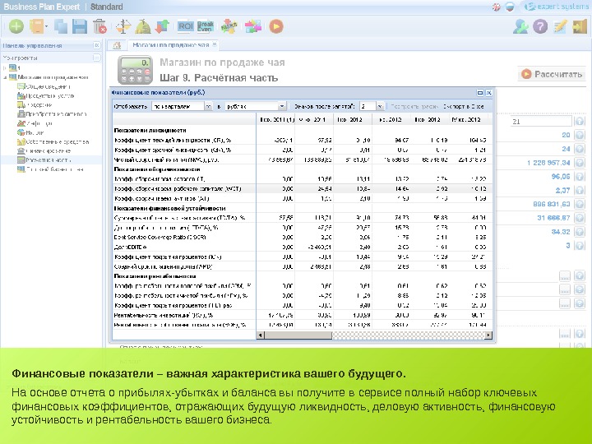Screen dimensions: 592x444
Task: Click the left scroll arrow of table scrollbar
Action: point(260,335)
